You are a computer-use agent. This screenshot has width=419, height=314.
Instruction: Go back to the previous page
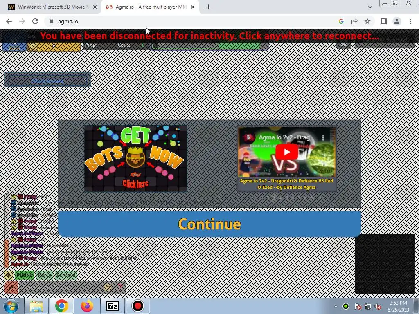coord(9,21)
